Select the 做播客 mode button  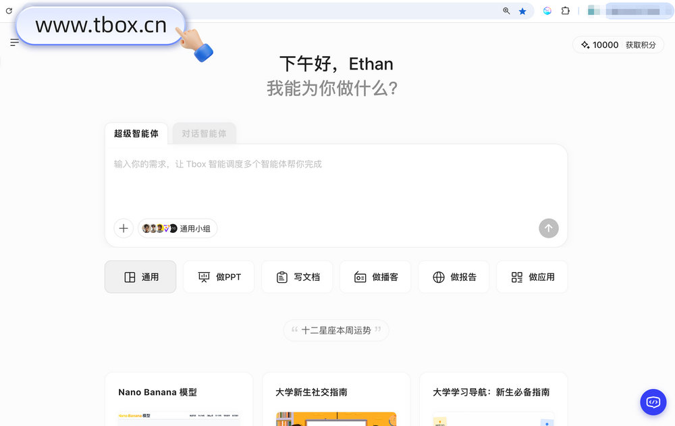(375, 277)
